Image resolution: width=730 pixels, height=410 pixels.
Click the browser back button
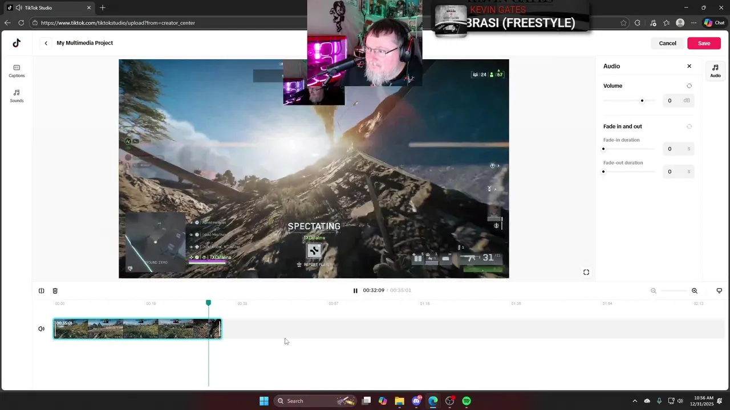7,23
